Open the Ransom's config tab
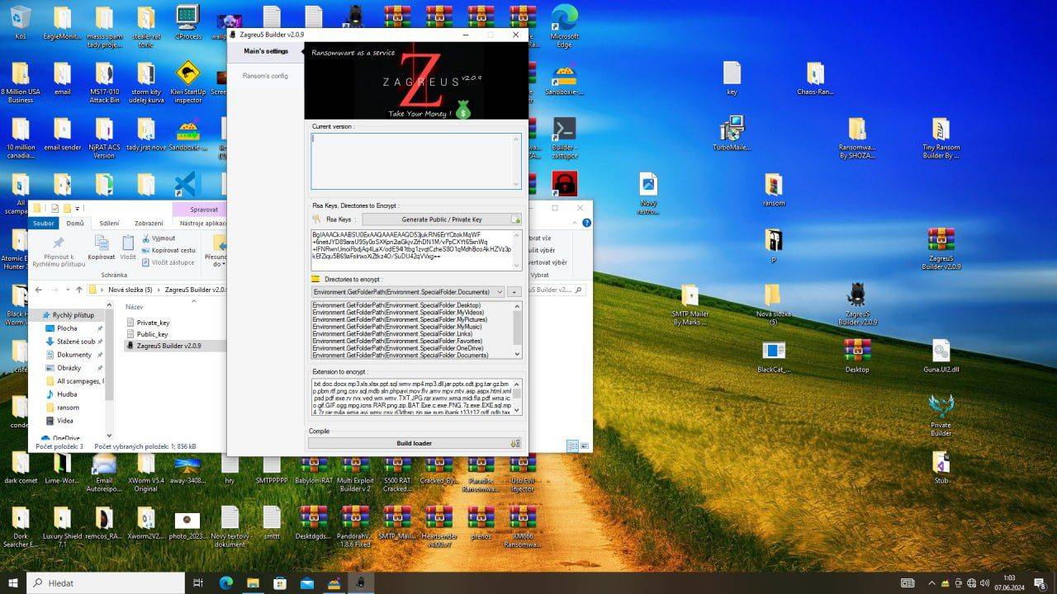The width and height of the screenshot is (1057, 594). (266, 76)
